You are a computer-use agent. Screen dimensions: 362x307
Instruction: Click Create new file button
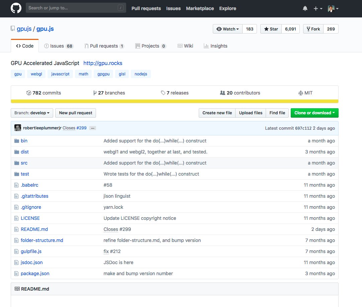tap(217, 113)
